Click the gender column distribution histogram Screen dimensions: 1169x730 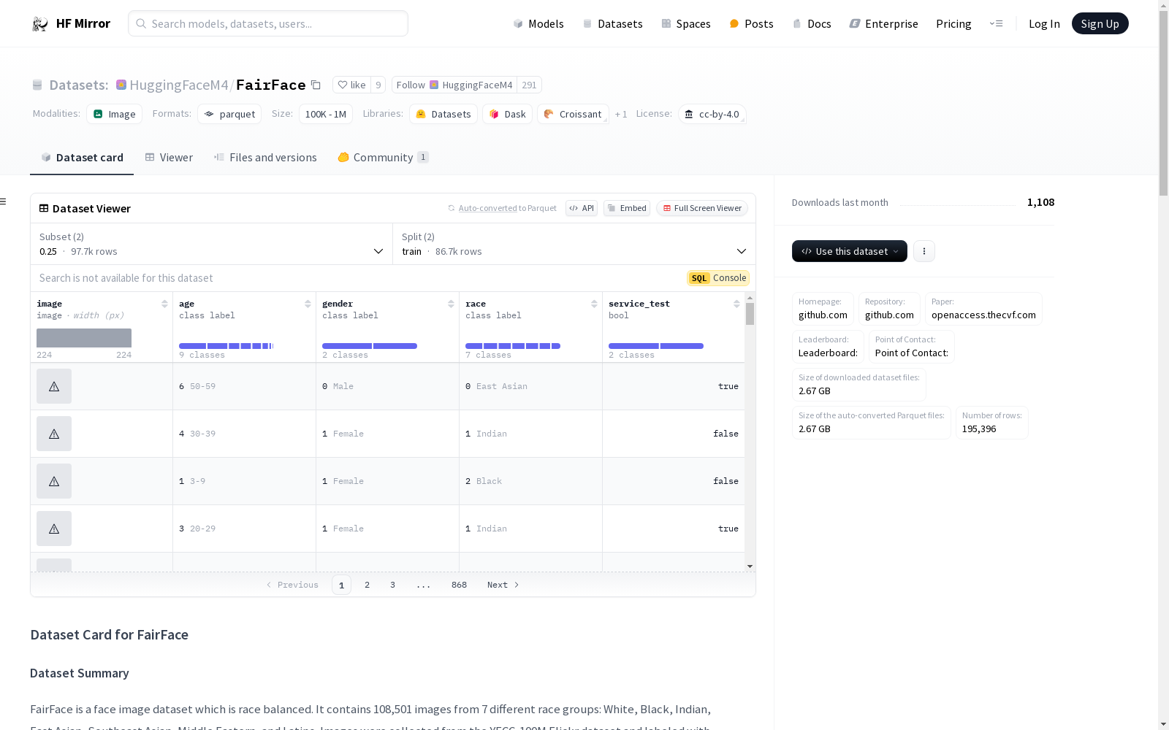(370, 346)
